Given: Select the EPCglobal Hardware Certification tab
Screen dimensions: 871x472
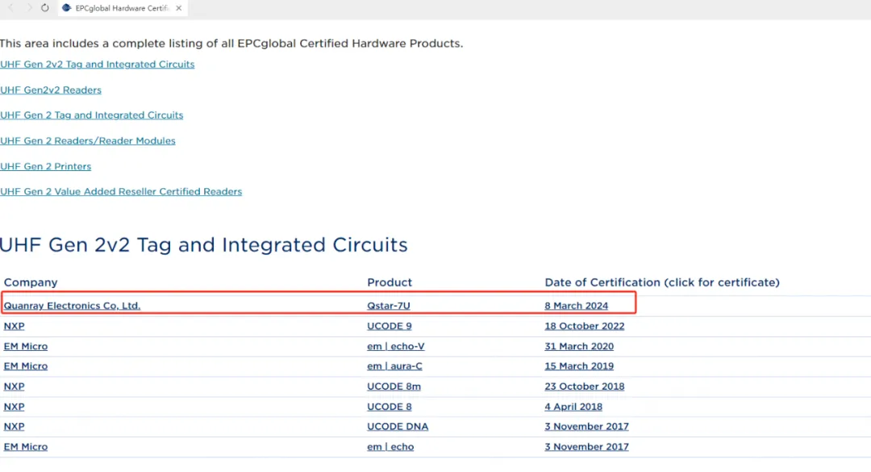Looking at the screenshot, I should 123,8.
